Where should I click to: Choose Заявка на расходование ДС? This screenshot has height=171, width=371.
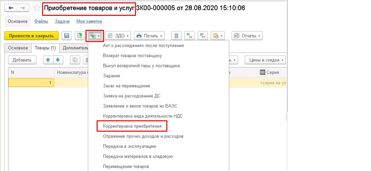pos(132,96)
